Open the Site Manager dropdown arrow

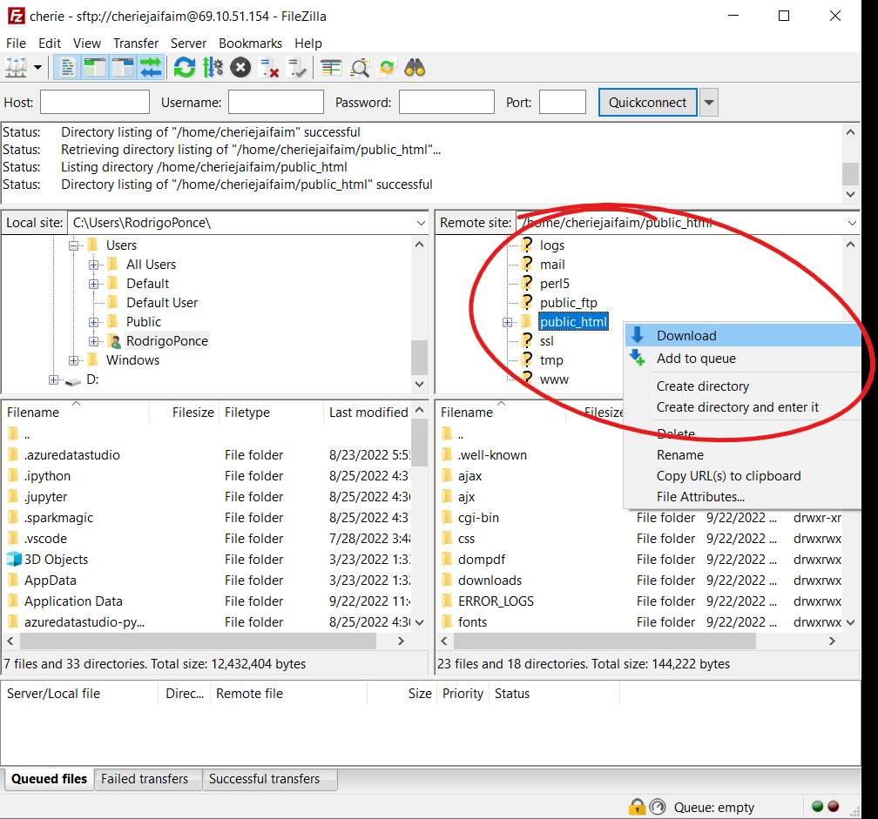point(37,68)
